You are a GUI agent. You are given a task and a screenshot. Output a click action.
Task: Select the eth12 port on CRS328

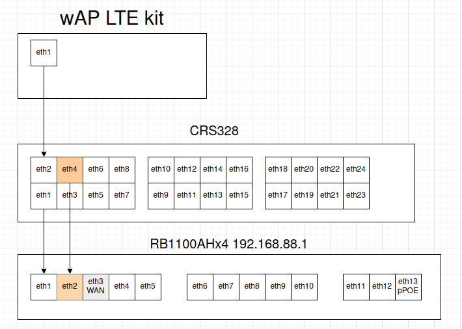point(187,170)
